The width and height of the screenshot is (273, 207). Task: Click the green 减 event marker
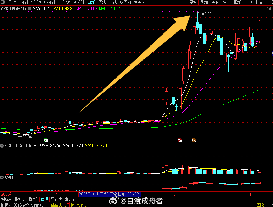click(46, 140)
